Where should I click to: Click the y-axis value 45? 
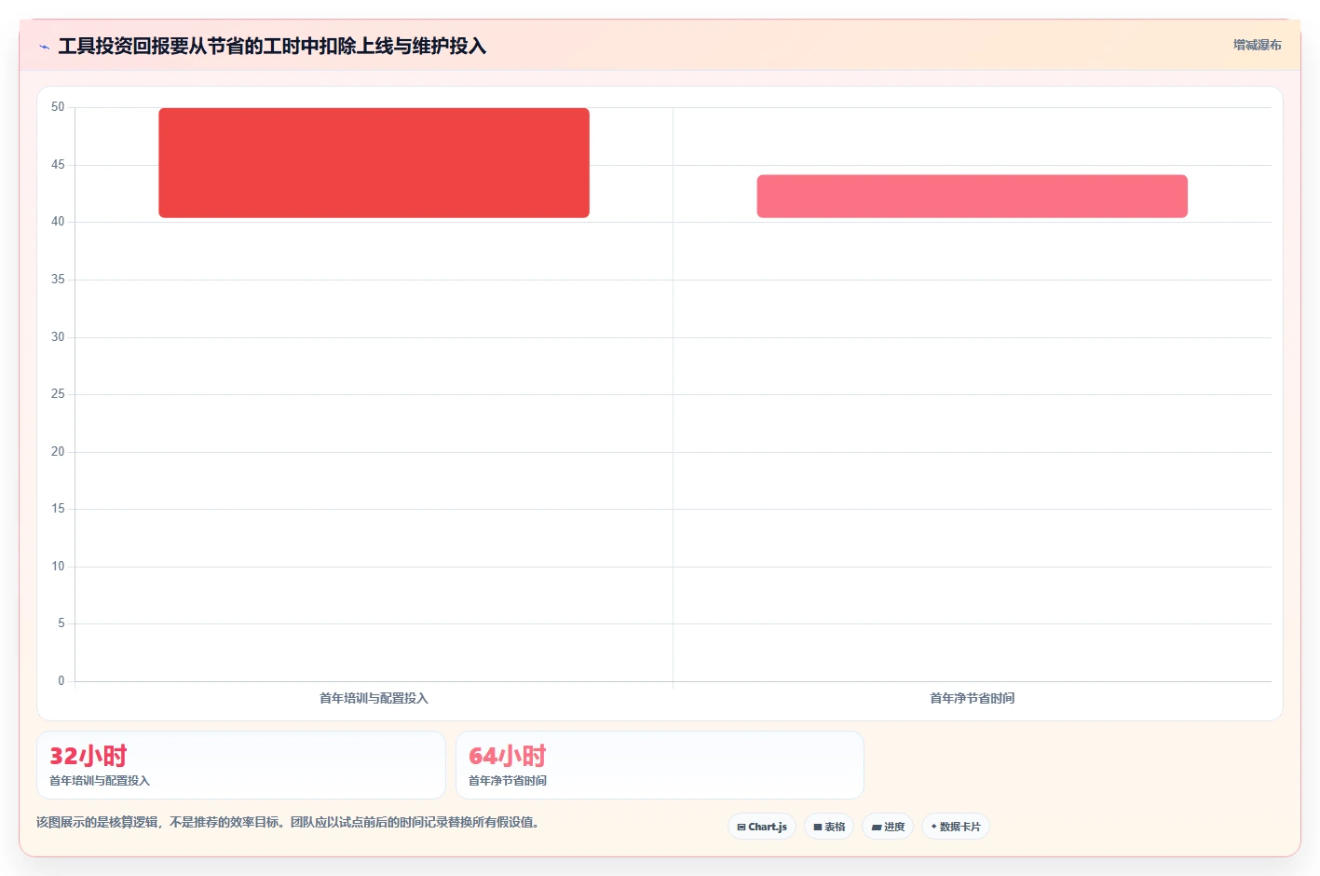coord(58,165)
